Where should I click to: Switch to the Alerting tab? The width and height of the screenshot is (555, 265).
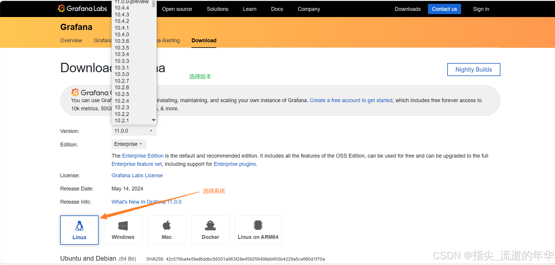pos(168,40)
